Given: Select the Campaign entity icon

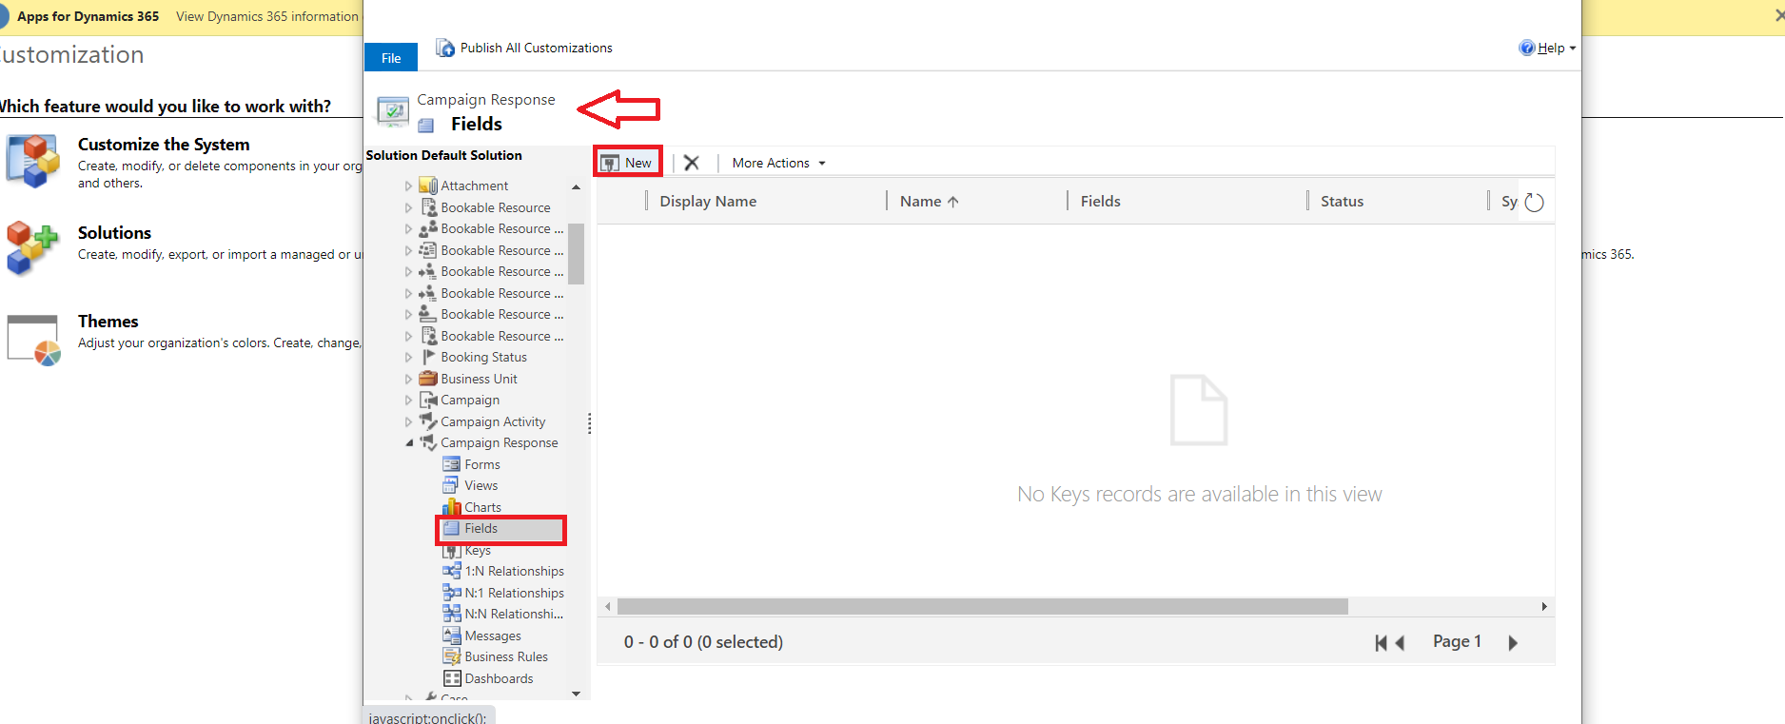Looking at the screenshot, I should (x=428, y=400).
